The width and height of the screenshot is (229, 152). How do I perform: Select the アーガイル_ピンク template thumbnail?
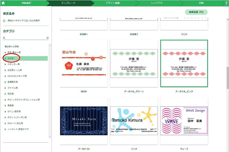(184, 63)
